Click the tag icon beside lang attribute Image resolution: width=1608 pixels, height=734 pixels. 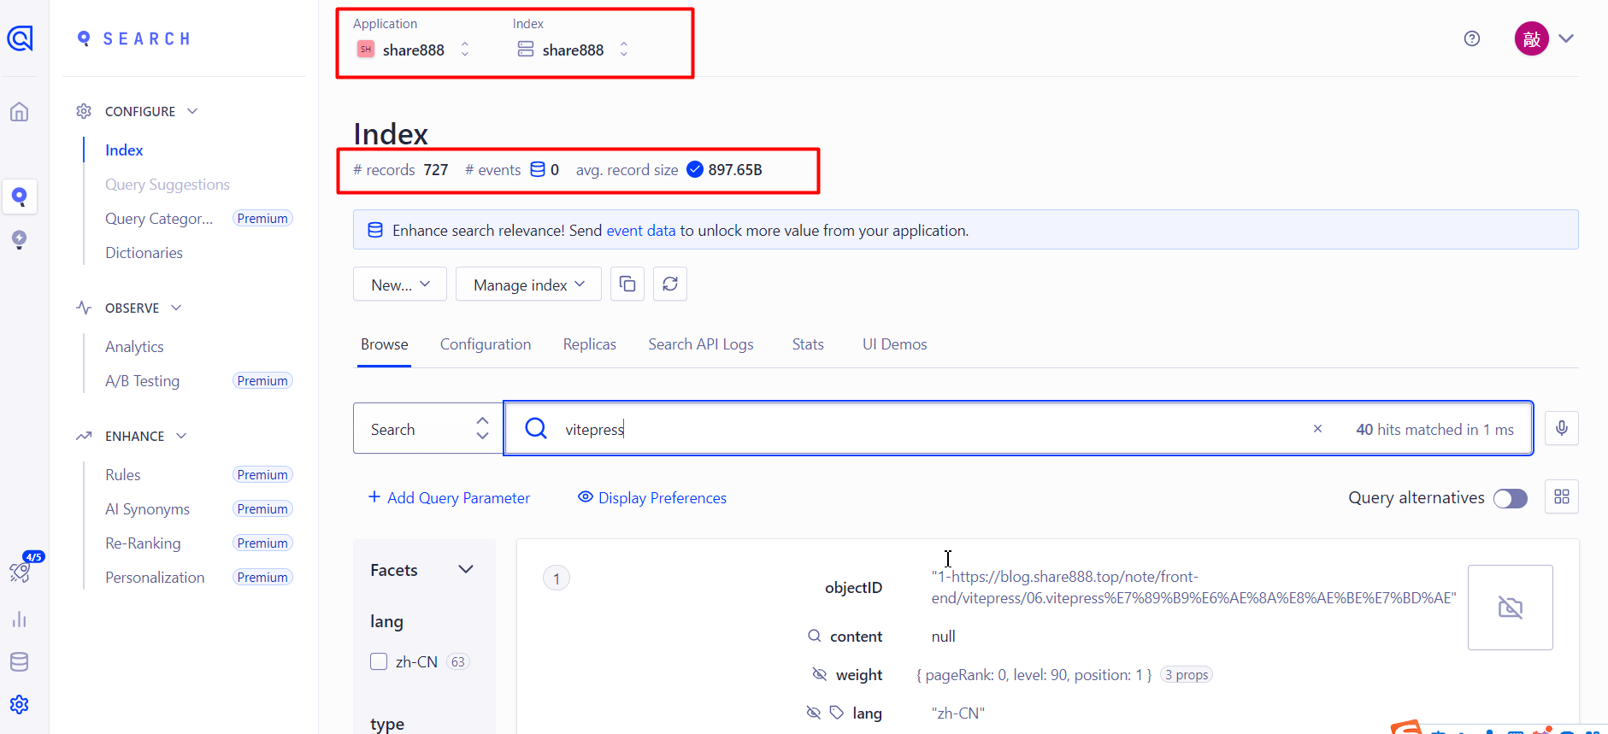click(837, 713)
